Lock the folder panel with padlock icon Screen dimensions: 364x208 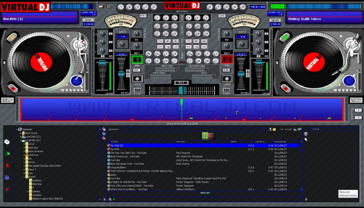(x=104, y=199)
